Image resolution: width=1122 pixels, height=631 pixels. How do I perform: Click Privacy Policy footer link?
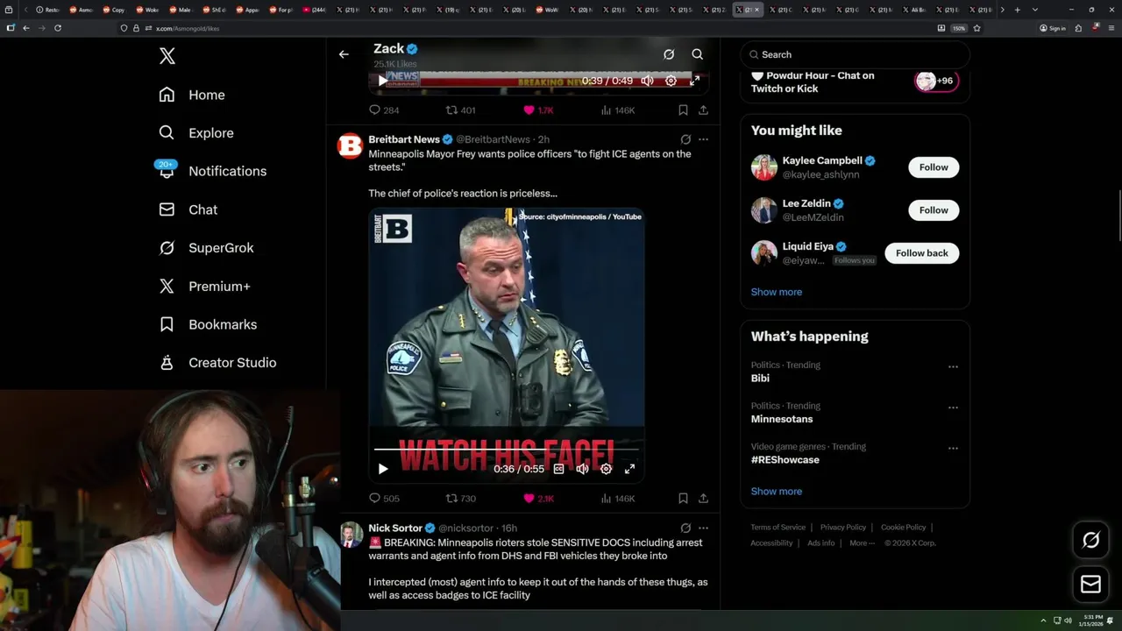(842, 528)
